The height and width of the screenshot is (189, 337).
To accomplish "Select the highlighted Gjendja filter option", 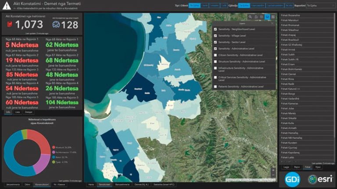I will coord(244,6).
